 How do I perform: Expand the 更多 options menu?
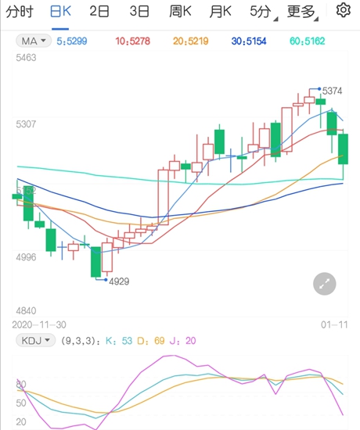pyautogui.click(x=303, y=12)
